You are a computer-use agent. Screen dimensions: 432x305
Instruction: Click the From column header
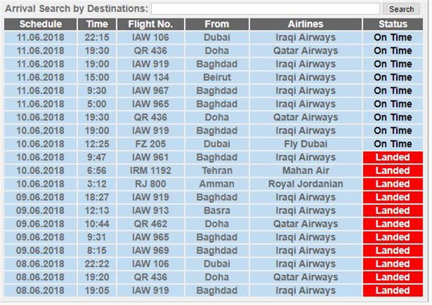pyautogui.click(x=217, y=24)
